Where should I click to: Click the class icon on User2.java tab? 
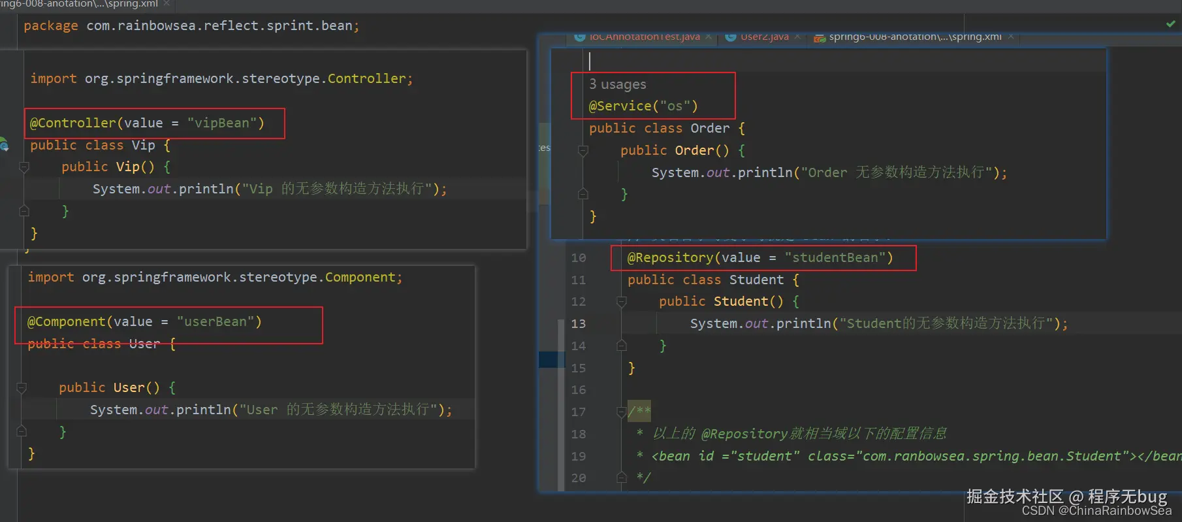pyautogui.click(x=731, y=37)
